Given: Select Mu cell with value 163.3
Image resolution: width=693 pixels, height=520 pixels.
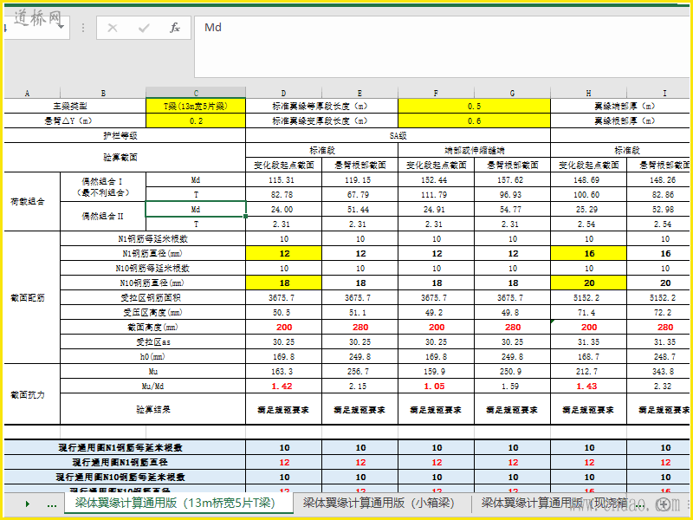Looking at the screenshot, I should tap(284, 372).
